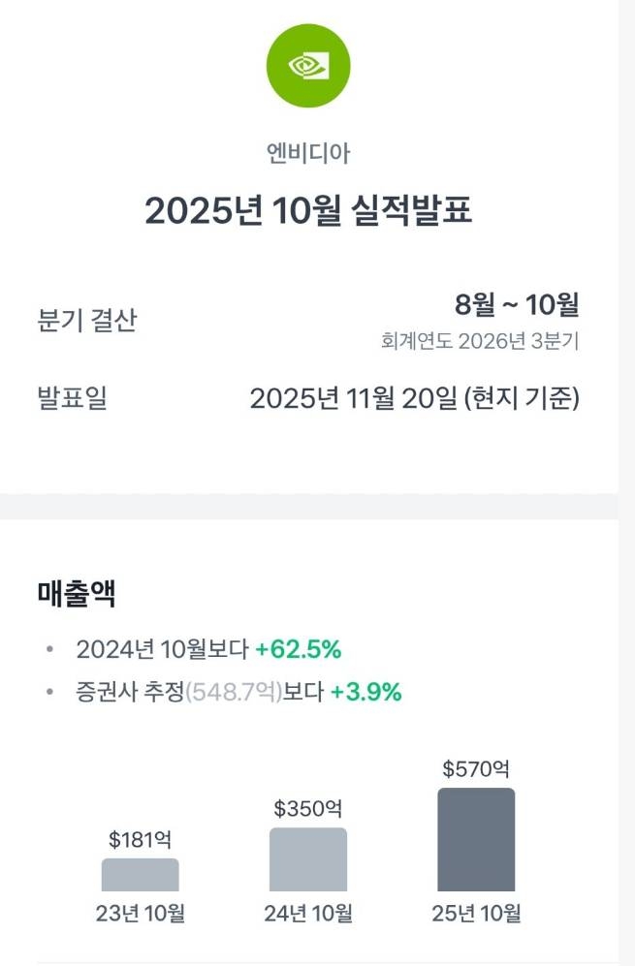Tap the 발표일 row label
The height and width of the screenshot is (966, 635).
72,398
